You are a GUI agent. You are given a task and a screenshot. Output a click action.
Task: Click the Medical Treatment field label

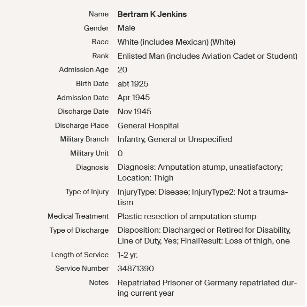click(x=78, y=217)
